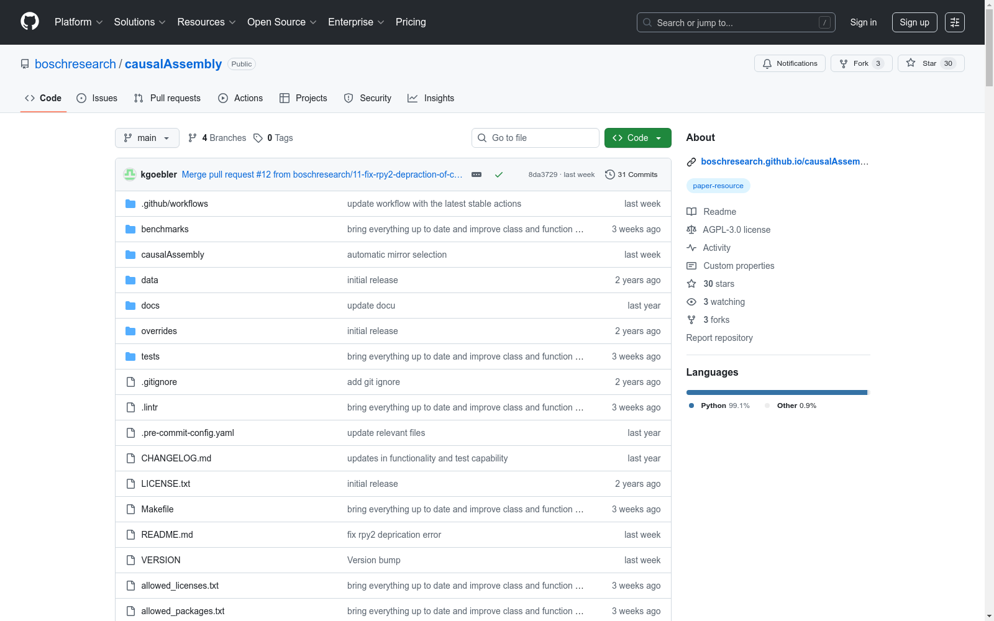Viewport: 994px width, 621px height.
Task: Open the .pre-commit-config.yaml file
Action: pyautogui.click(x=188, y=433)
